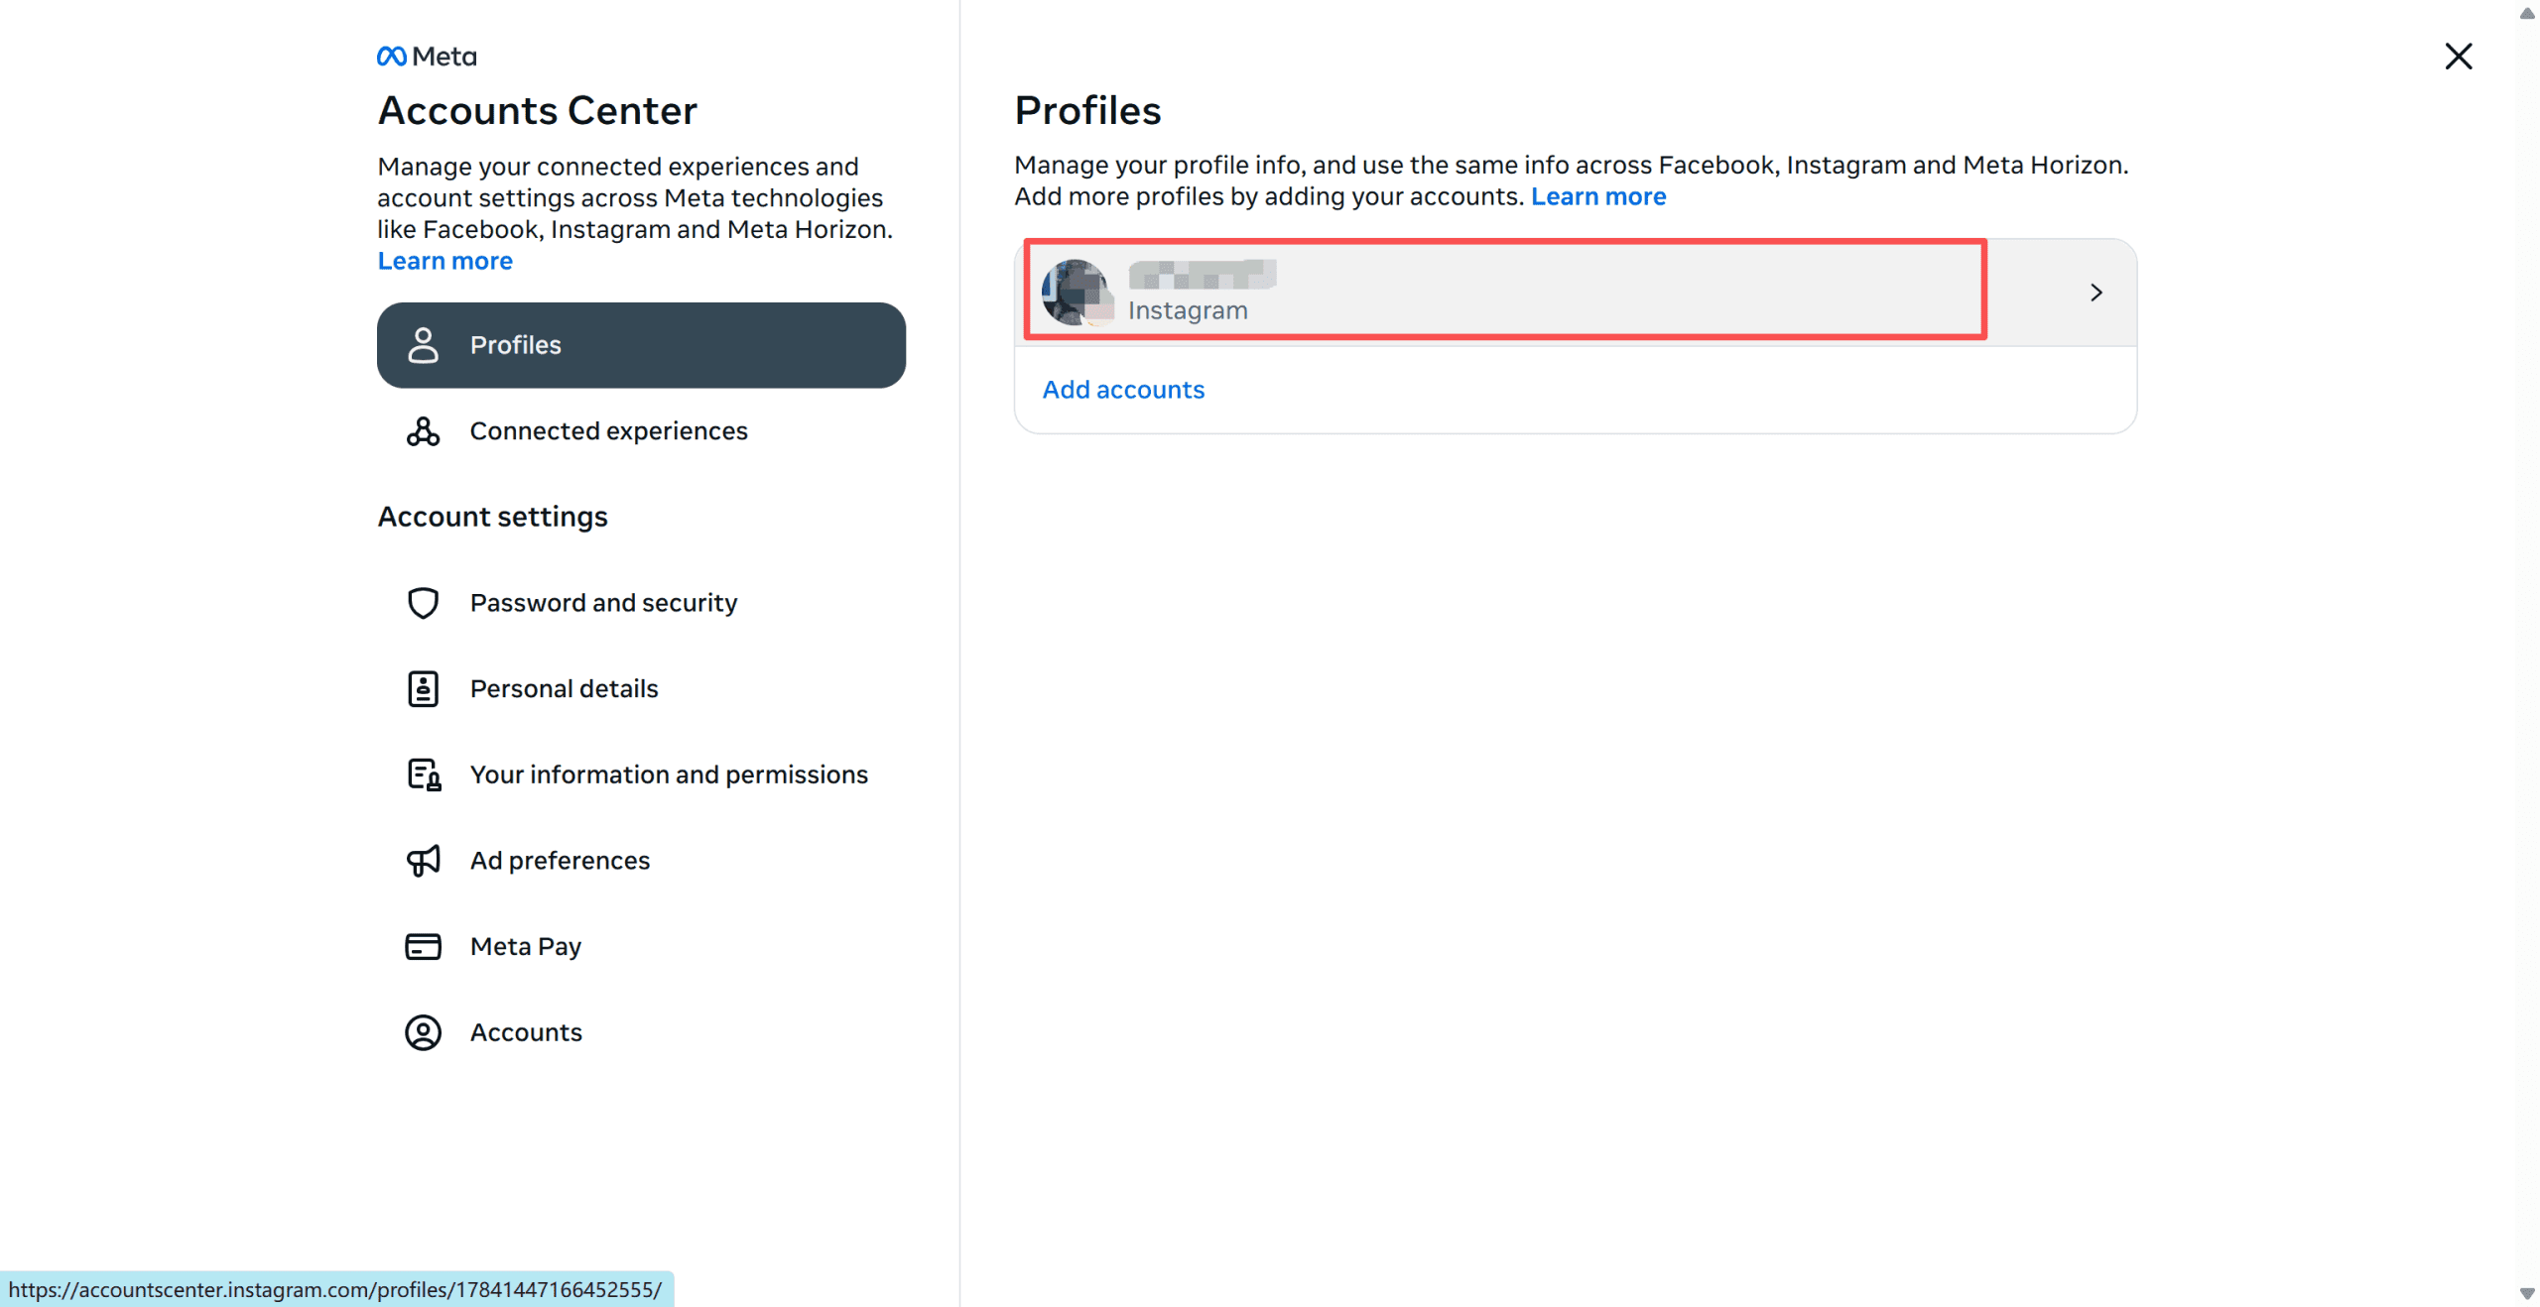Click the Add accounts link
Image resolution: width=2540 pixels, height=1307 pixels.
coord(1122,390)
